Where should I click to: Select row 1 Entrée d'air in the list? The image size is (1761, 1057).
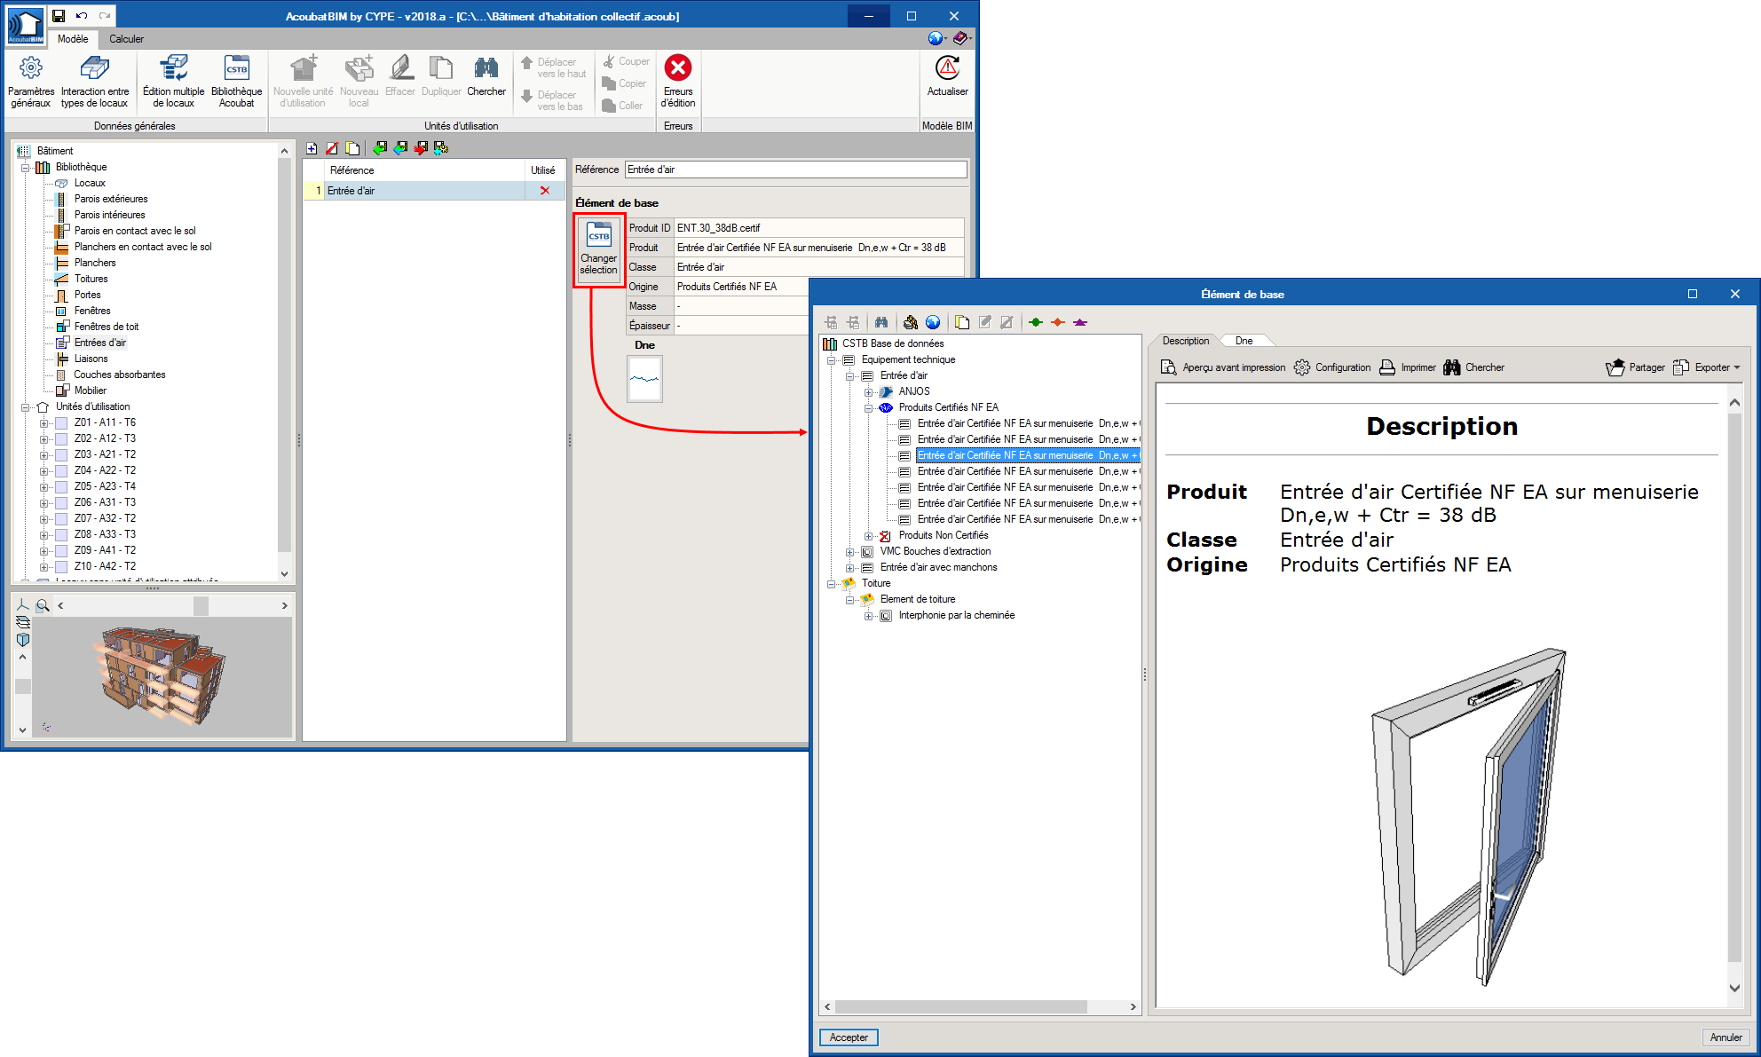(435, 191)
